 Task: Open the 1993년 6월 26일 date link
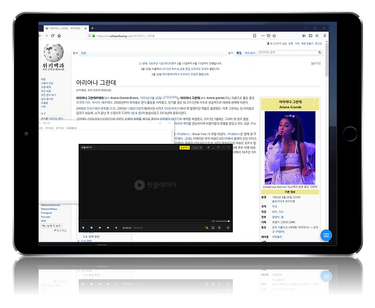(151, 98)
